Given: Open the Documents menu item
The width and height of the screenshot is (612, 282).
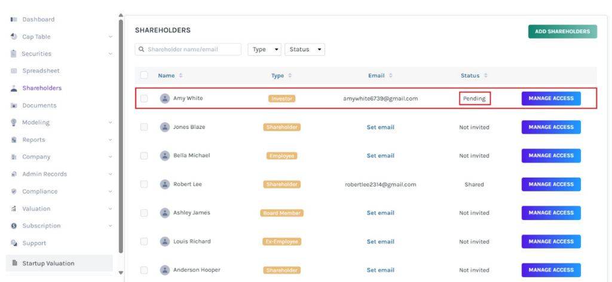Looking at the screenshot, I should (39, 106).
